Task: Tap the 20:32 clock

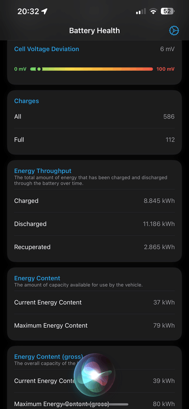Action: click(28, 11)
